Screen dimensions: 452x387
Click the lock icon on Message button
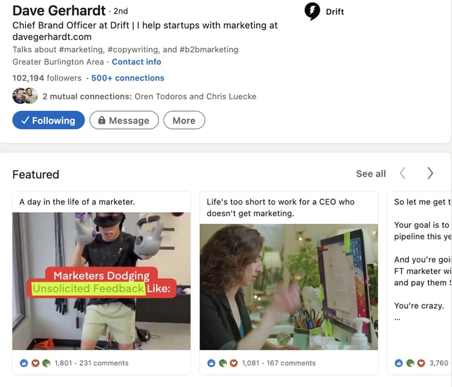pos(101,120)
